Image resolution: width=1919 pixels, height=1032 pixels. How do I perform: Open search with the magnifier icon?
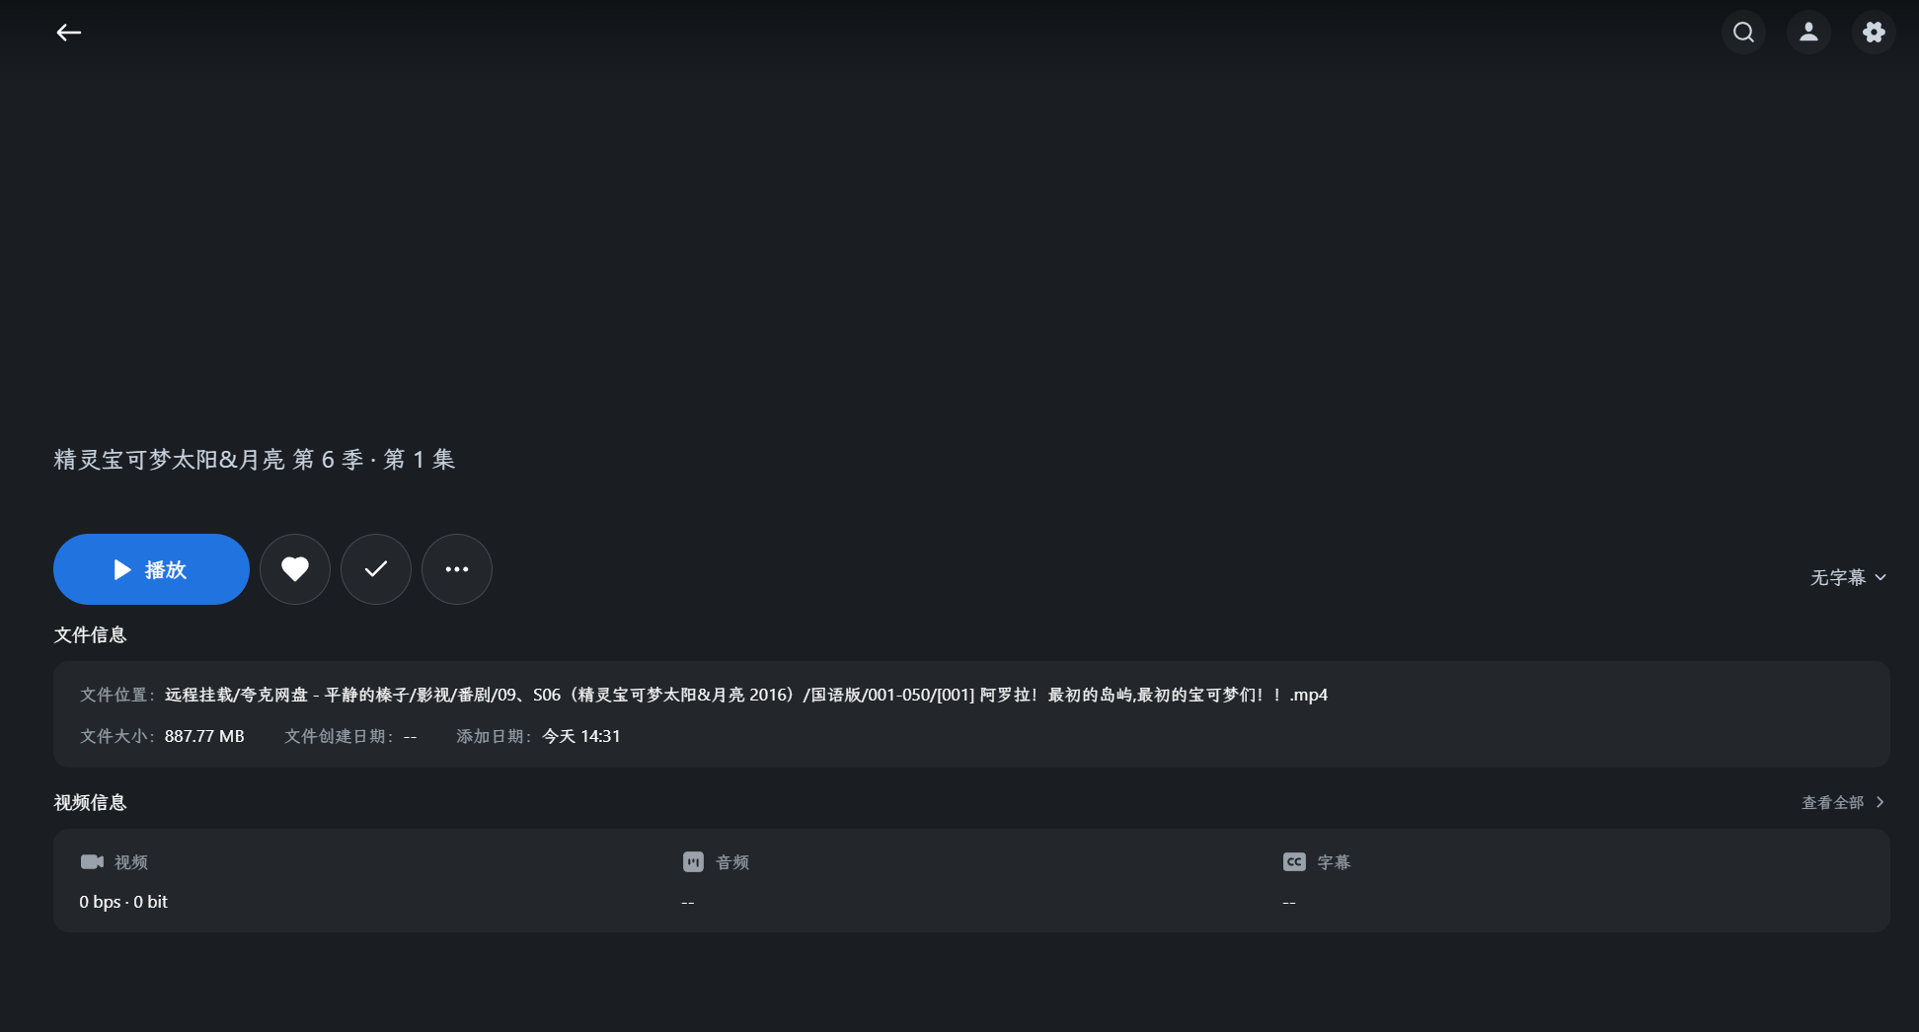pyautogui.click(x=1743, y=32)
